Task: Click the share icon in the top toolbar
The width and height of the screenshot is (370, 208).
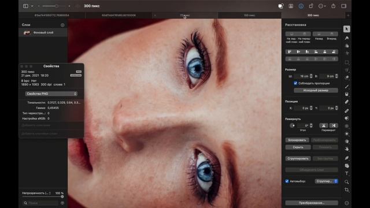Action: coord(333,6)
